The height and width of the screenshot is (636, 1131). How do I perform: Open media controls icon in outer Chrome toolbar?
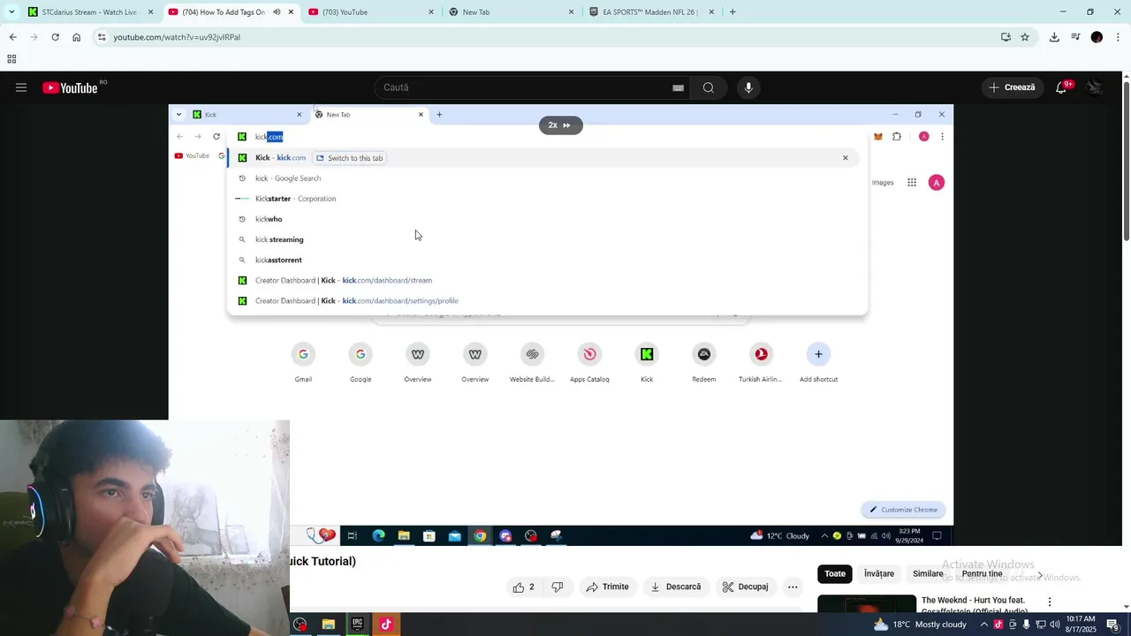(1075, 37)
